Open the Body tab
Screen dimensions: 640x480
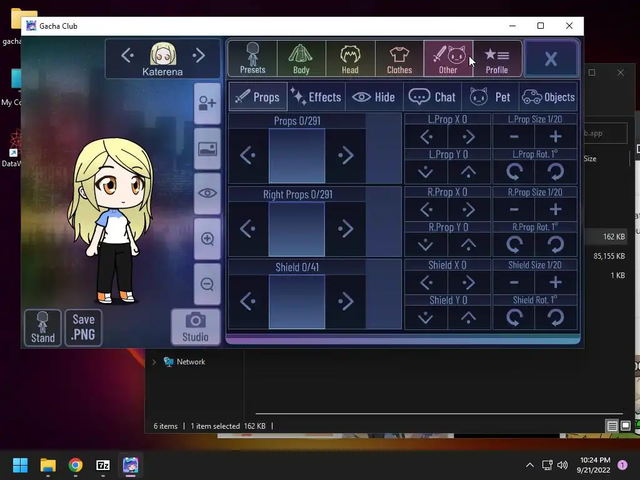click(301, 58)
